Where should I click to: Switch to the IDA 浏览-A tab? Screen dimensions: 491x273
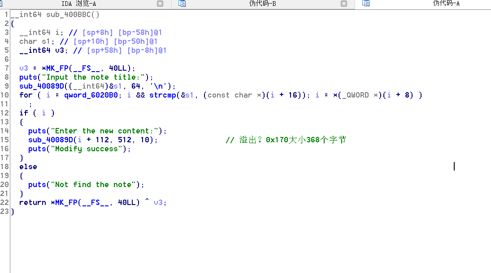coord(78,4)
